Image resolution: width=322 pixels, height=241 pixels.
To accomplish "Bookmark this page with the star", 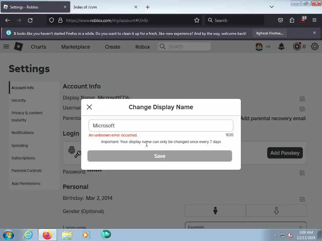I will (197, 20).
